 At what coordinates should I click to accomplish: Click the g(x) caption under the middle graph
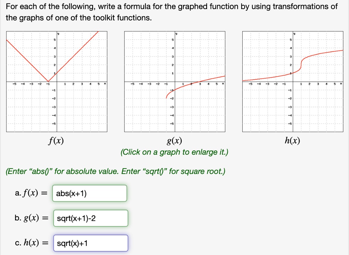pyautogui.click(x=175, y=141)
